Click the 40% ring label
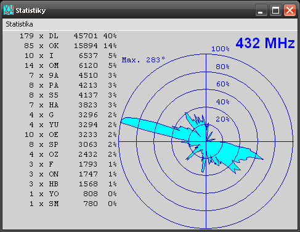This screenshot has width=300, height=232. 222,102
